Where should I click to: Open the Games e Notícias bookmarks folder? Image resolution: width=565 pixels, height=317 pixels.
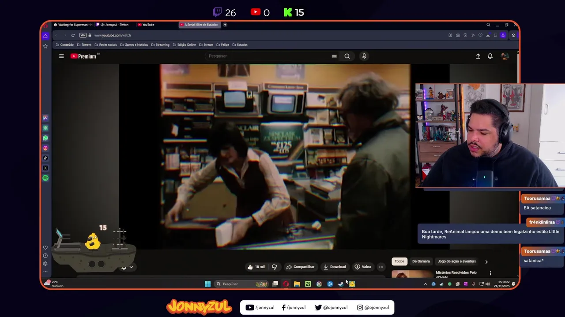(134, 44)
